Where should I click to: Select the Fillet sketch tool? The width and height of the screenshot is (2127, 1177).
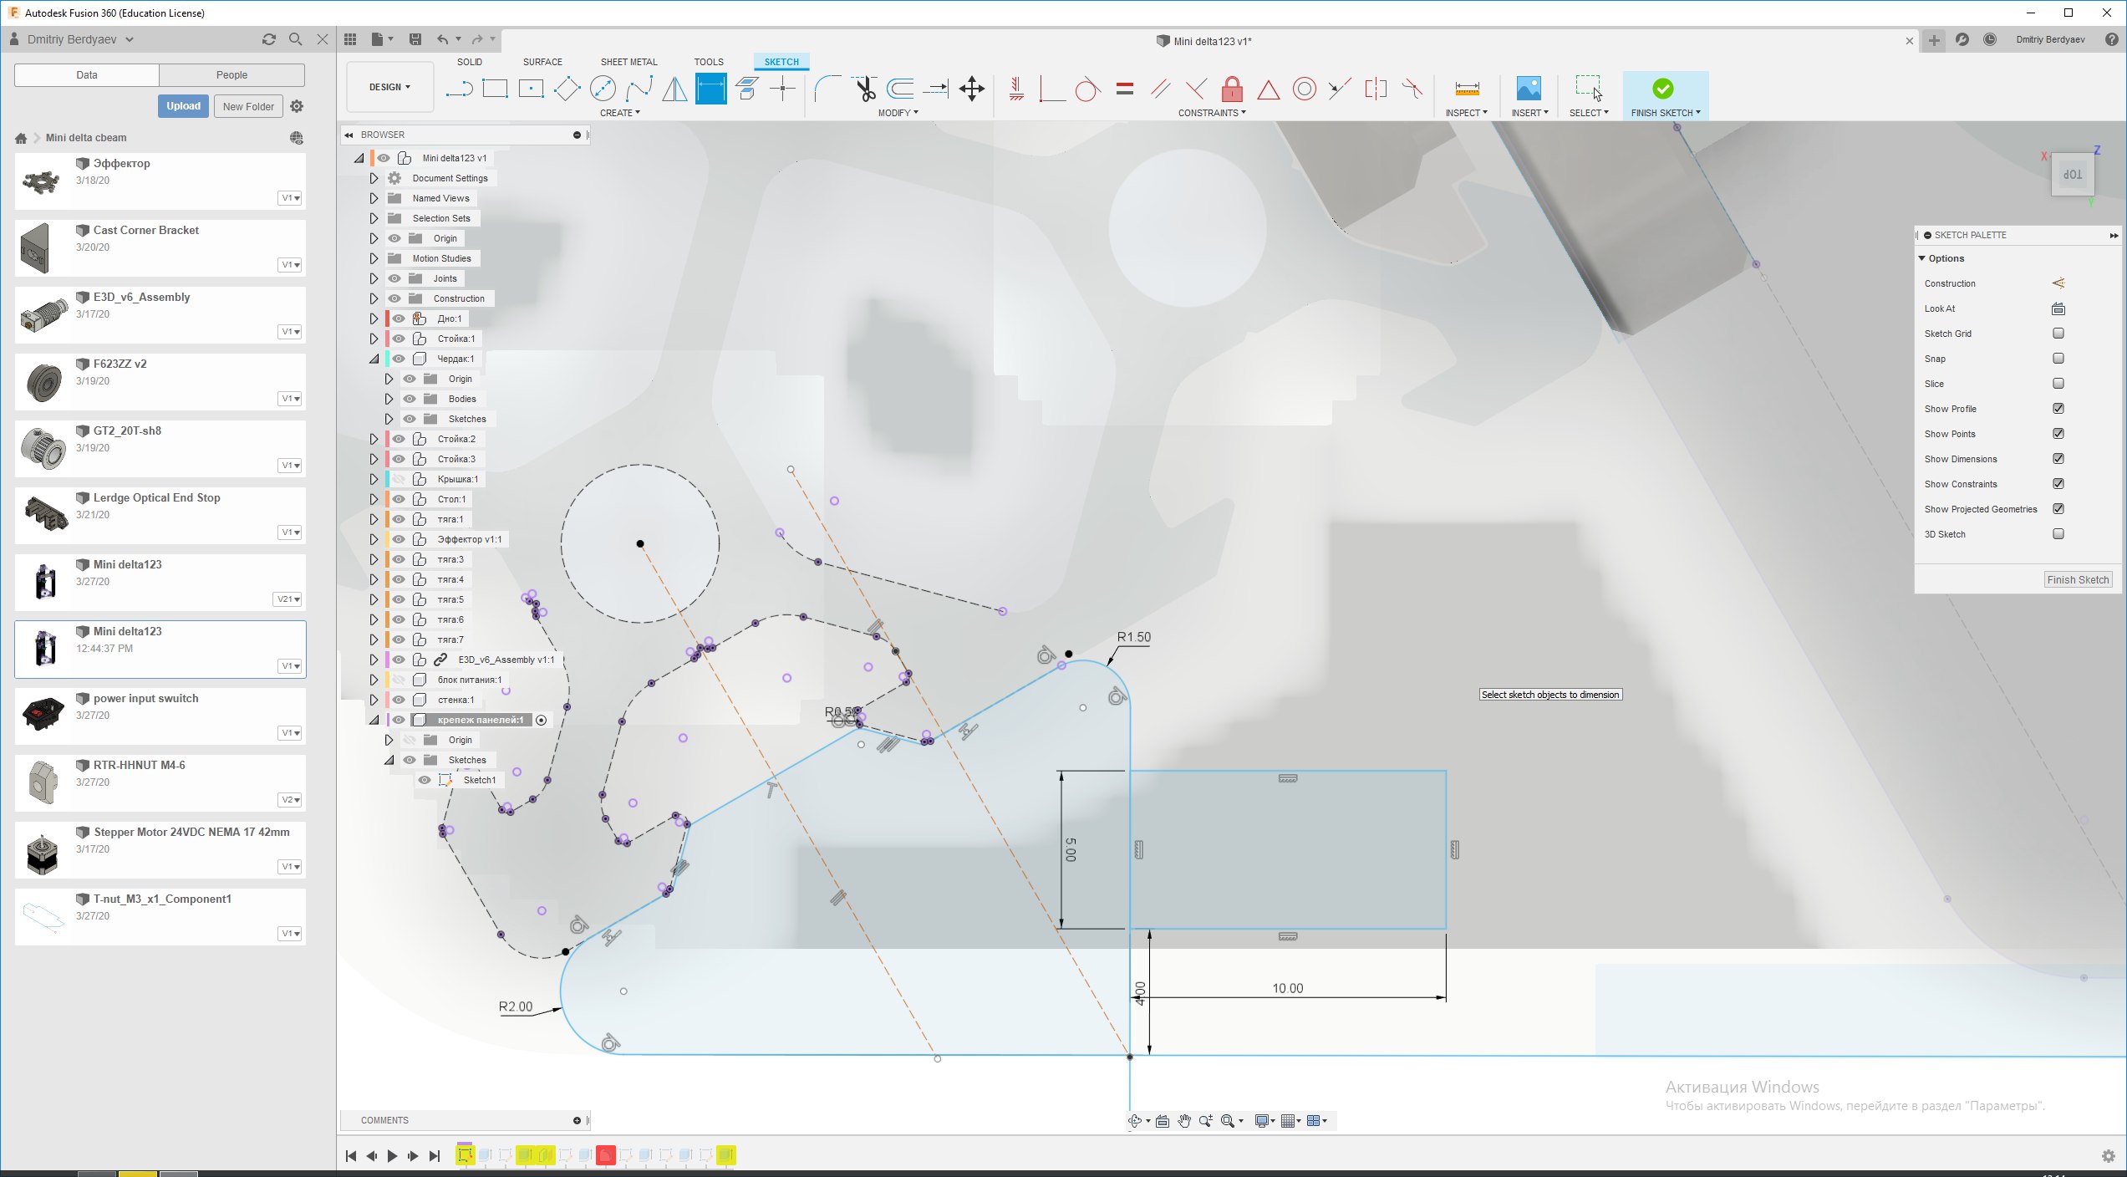coord(826,89)
